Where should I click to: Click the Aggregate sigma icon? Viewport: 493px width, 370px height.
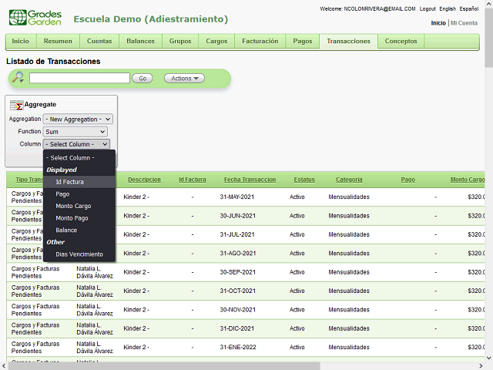pos(16,105)
